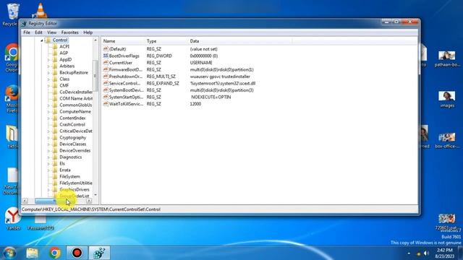Click the PreshutdownOrder value icon

click(x=106, y=77)
